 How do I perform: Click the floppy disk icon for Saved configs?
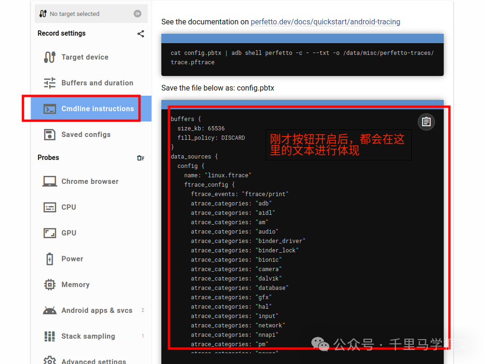[50, 135]
